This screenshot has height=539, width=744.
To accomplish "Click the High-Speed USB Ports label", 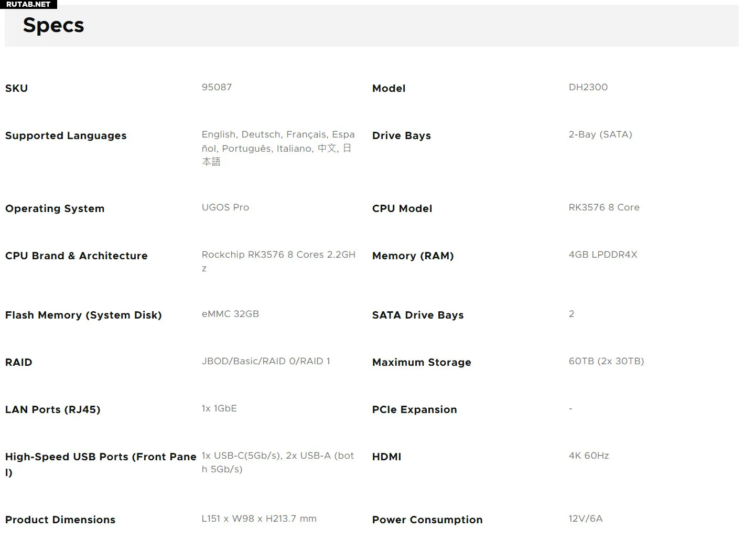I will pos(100,457).
